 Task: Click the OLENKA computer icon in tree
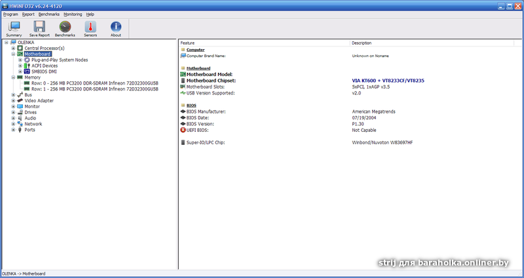point(13,43)
